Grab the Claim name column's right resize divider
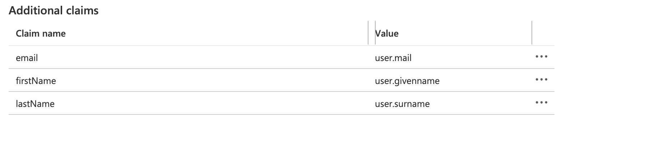This screenshot has width=650, height=145. point(368,33)
